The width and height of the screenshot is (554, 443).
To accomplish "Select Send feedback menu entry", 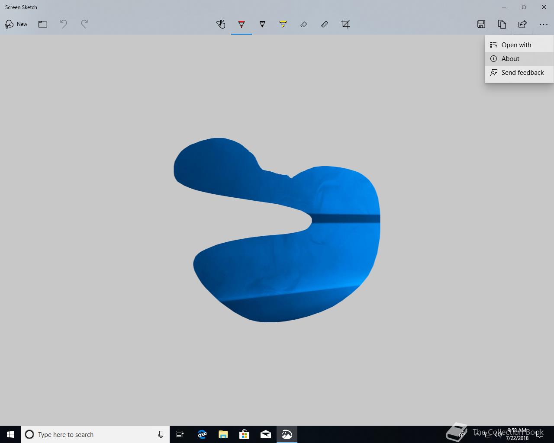I will click(x=519, y=73).
